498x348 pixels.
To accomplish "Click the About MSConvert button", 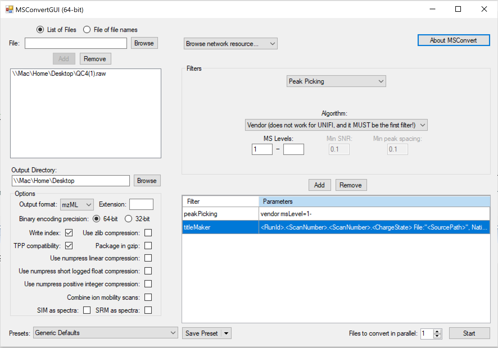I will click(x=454, y=40).
